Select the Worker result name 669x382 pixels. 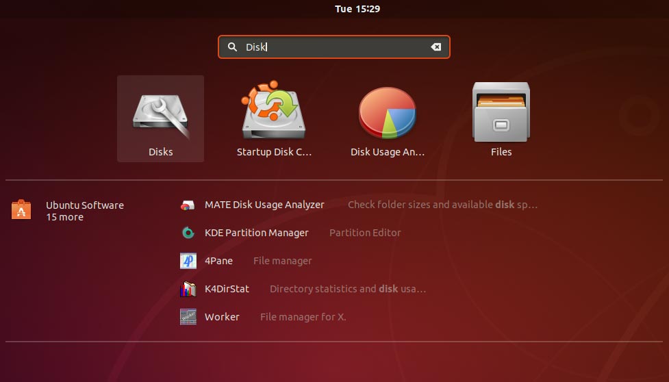[x=222, y=317]
